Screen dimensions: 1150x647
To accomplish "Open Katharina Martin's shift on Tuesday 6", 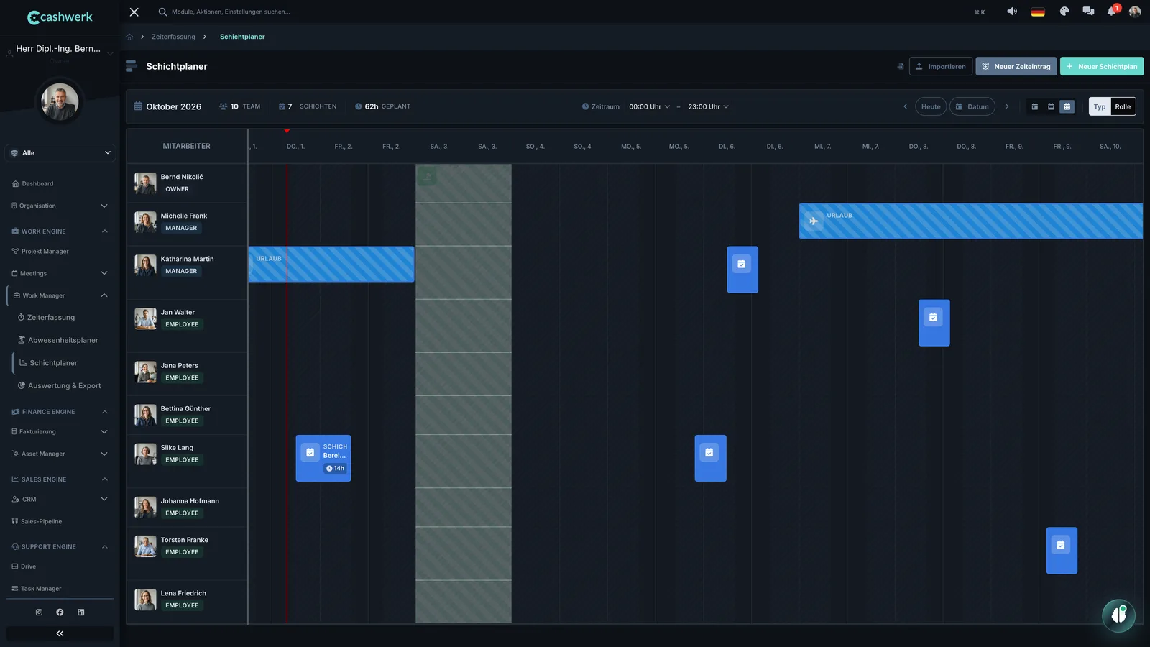I will coord(742,270).
